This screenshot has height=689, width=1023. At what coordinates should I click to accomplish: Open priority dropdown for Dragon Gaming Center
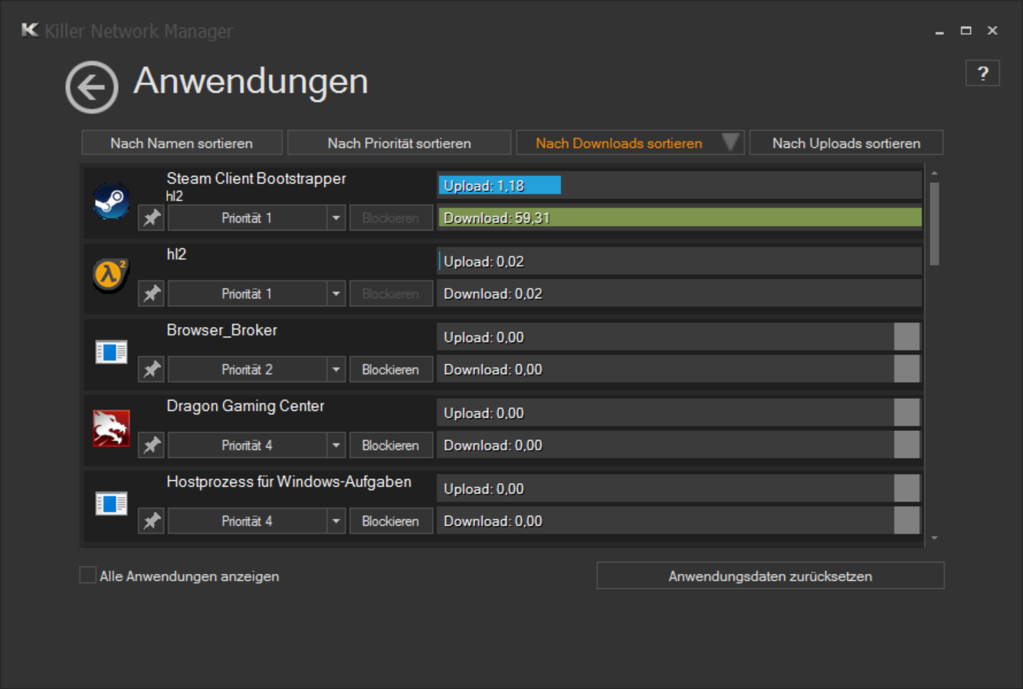336,446
